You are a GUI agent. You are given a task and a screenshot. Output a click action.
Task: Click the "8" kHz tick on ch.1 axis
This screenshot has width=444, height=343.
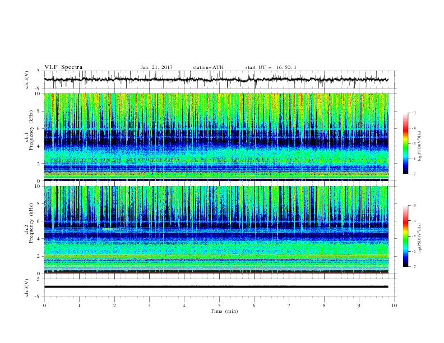tap(39, 111)
